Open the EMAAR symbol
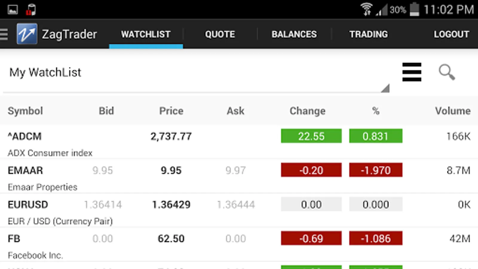 pos(25,170)
